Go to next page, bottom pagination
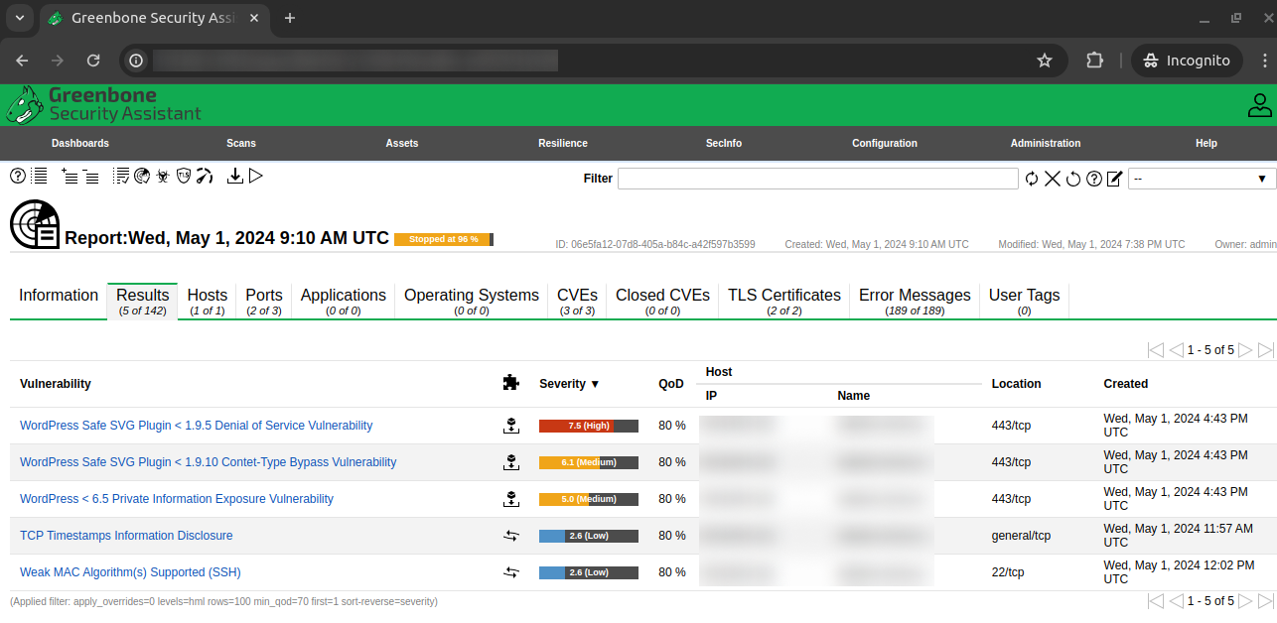The height and width of the screenshot is (623, 1277). [x=1246, y=601]
